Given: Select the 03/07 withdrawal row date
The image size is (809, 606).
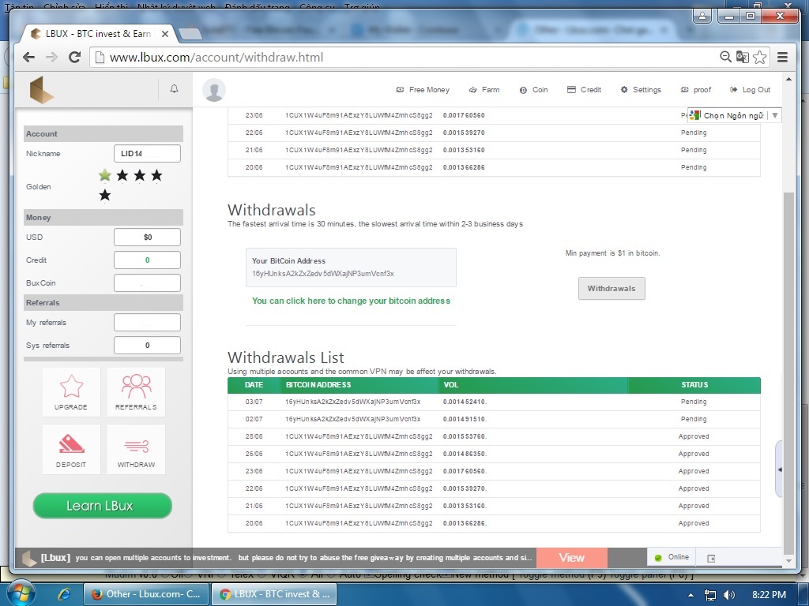Looking at the screenshot, I should pyautogui.click(x=254, y=402).
